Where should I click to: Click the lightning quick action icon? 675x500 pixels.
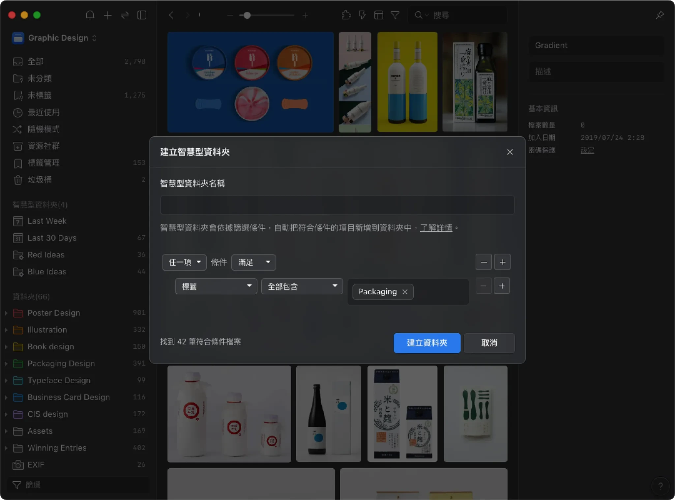(x=363, y=15)
